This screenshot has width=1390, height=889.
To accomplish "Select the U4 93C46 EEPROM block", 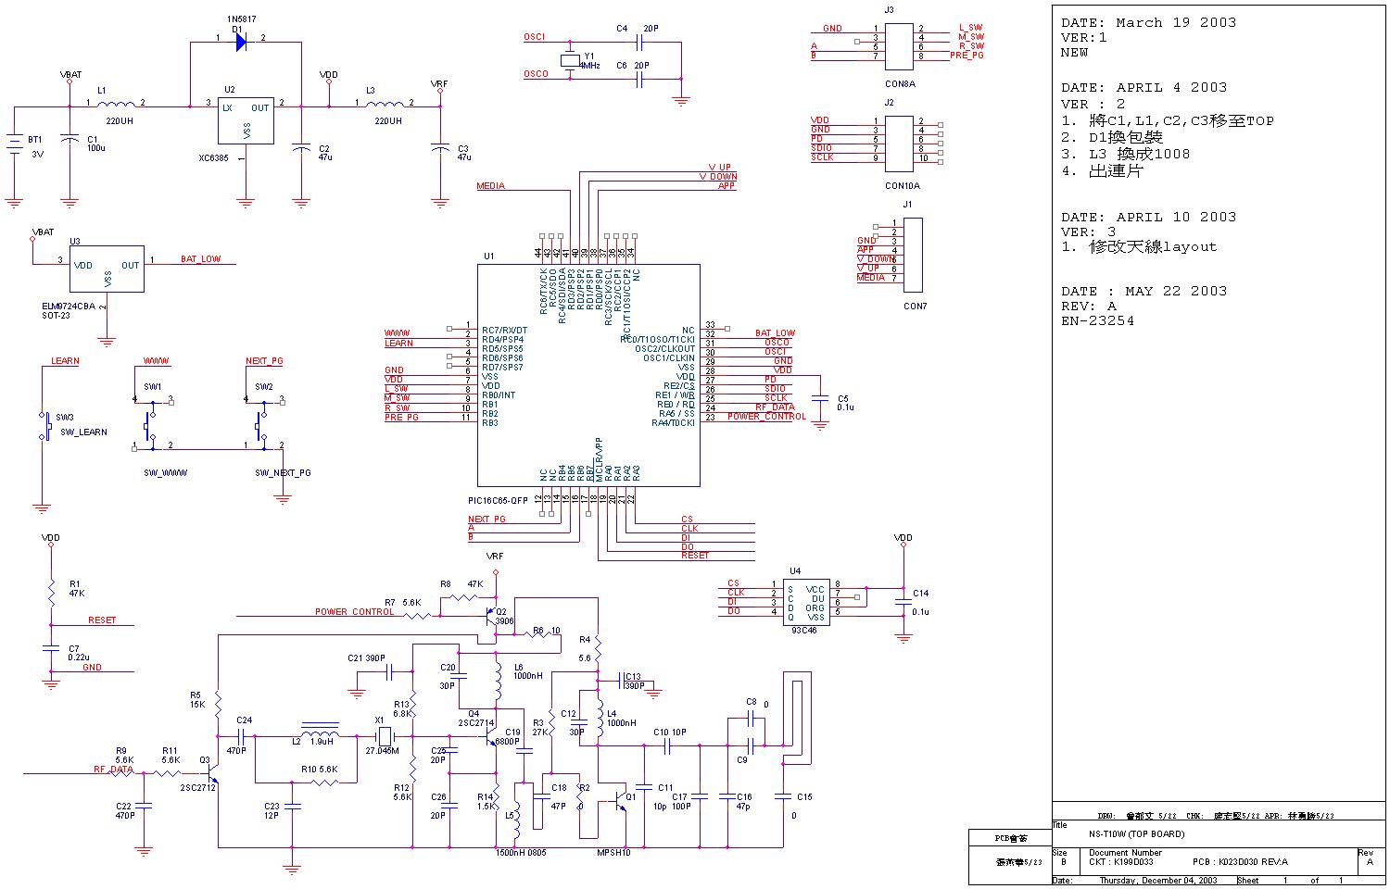I will [x=805, y=602].
